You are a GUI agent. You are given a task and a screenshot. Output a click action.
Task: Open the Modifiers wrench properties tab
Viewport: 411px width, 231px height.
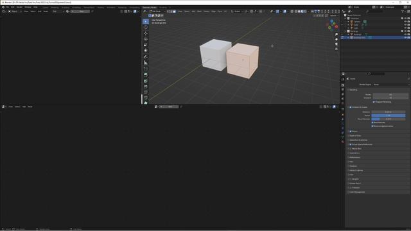click(x=342, y=119)
